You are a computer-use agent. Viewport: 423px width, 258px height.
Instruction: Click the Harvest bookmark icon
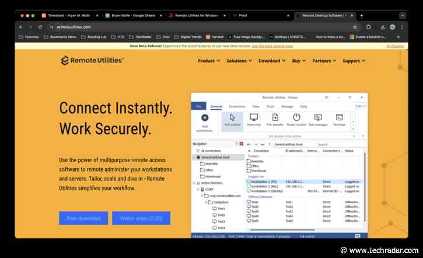(208, 37)
